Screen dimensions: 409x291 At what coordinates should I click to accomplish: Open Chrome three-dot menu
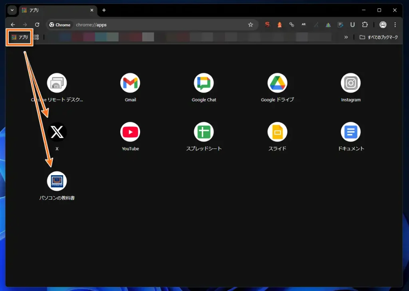pyautogui.click(x=395, y=25)
